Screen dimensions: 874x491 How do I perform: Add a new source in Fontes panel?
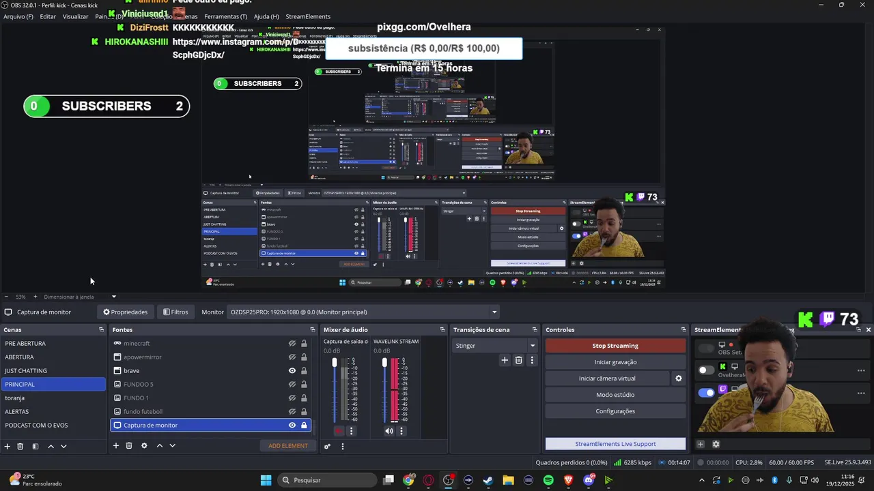tap(116, 446)
